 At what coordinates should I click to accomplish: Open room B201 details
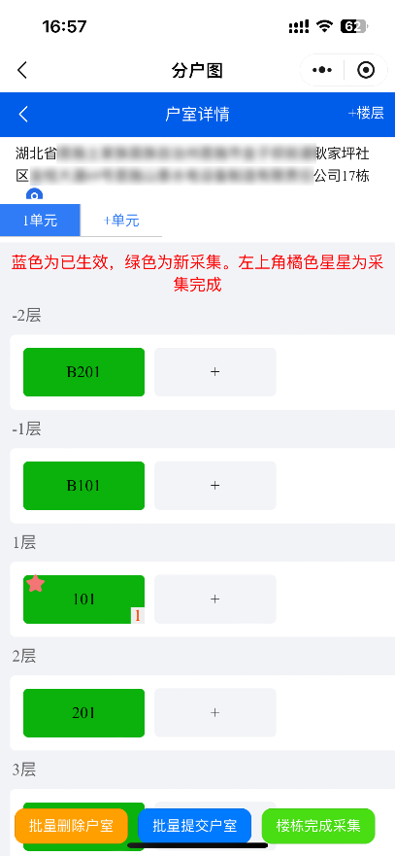83,372
